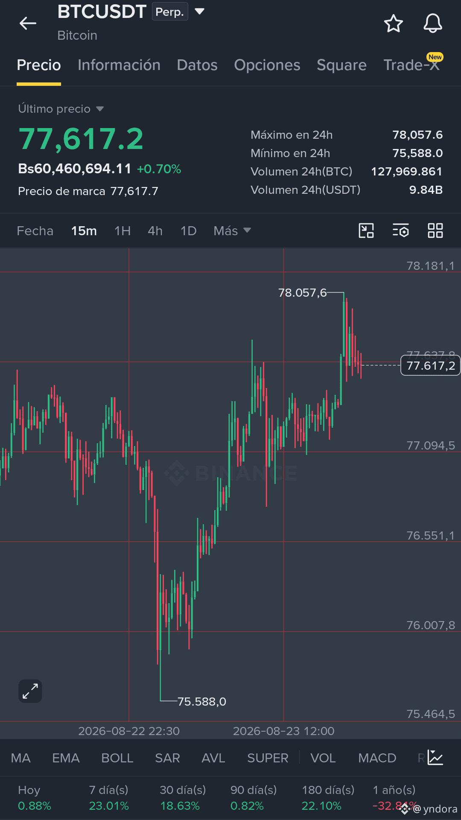Tap the back arrow icon

click(28, 23)
